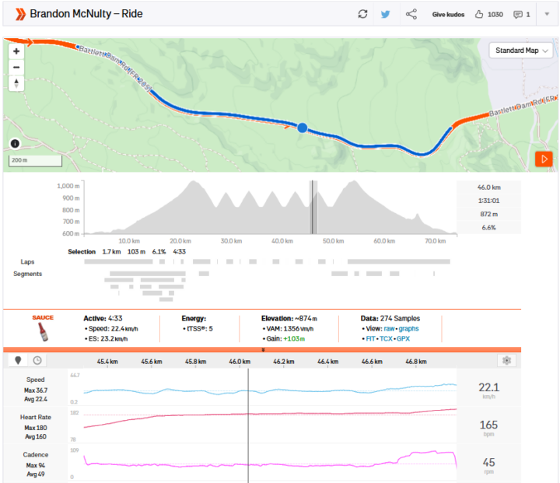This screenshot has height=483, width=560.
Task: Open the share activity icon
Action: 411,14
